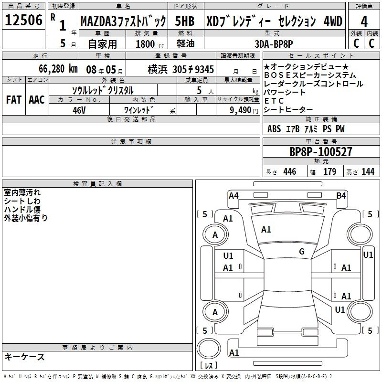The width and height of the screenshot is (382, 382).
Task: Select the 登録番号 header
Action: coord(171,56)
